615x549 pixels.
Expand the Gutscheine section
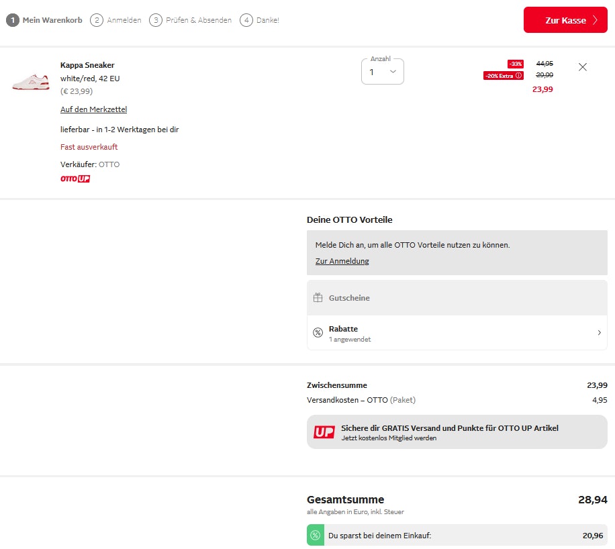pos(457,298)
